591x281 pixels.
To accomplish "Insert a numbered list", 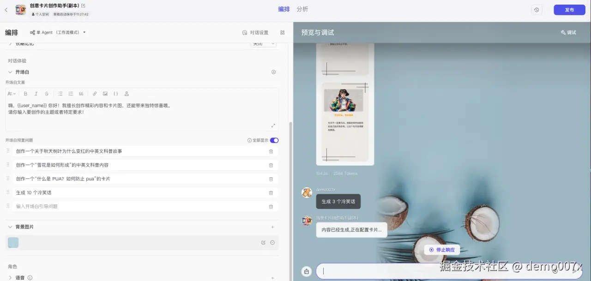I will [x=71, y=94].
